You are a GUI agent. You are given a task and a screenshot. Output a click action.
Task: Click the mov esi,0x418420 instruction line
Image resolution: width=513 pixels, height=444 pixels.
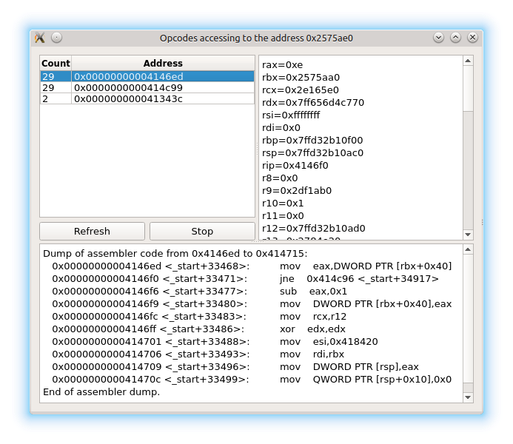pos(215,342)
